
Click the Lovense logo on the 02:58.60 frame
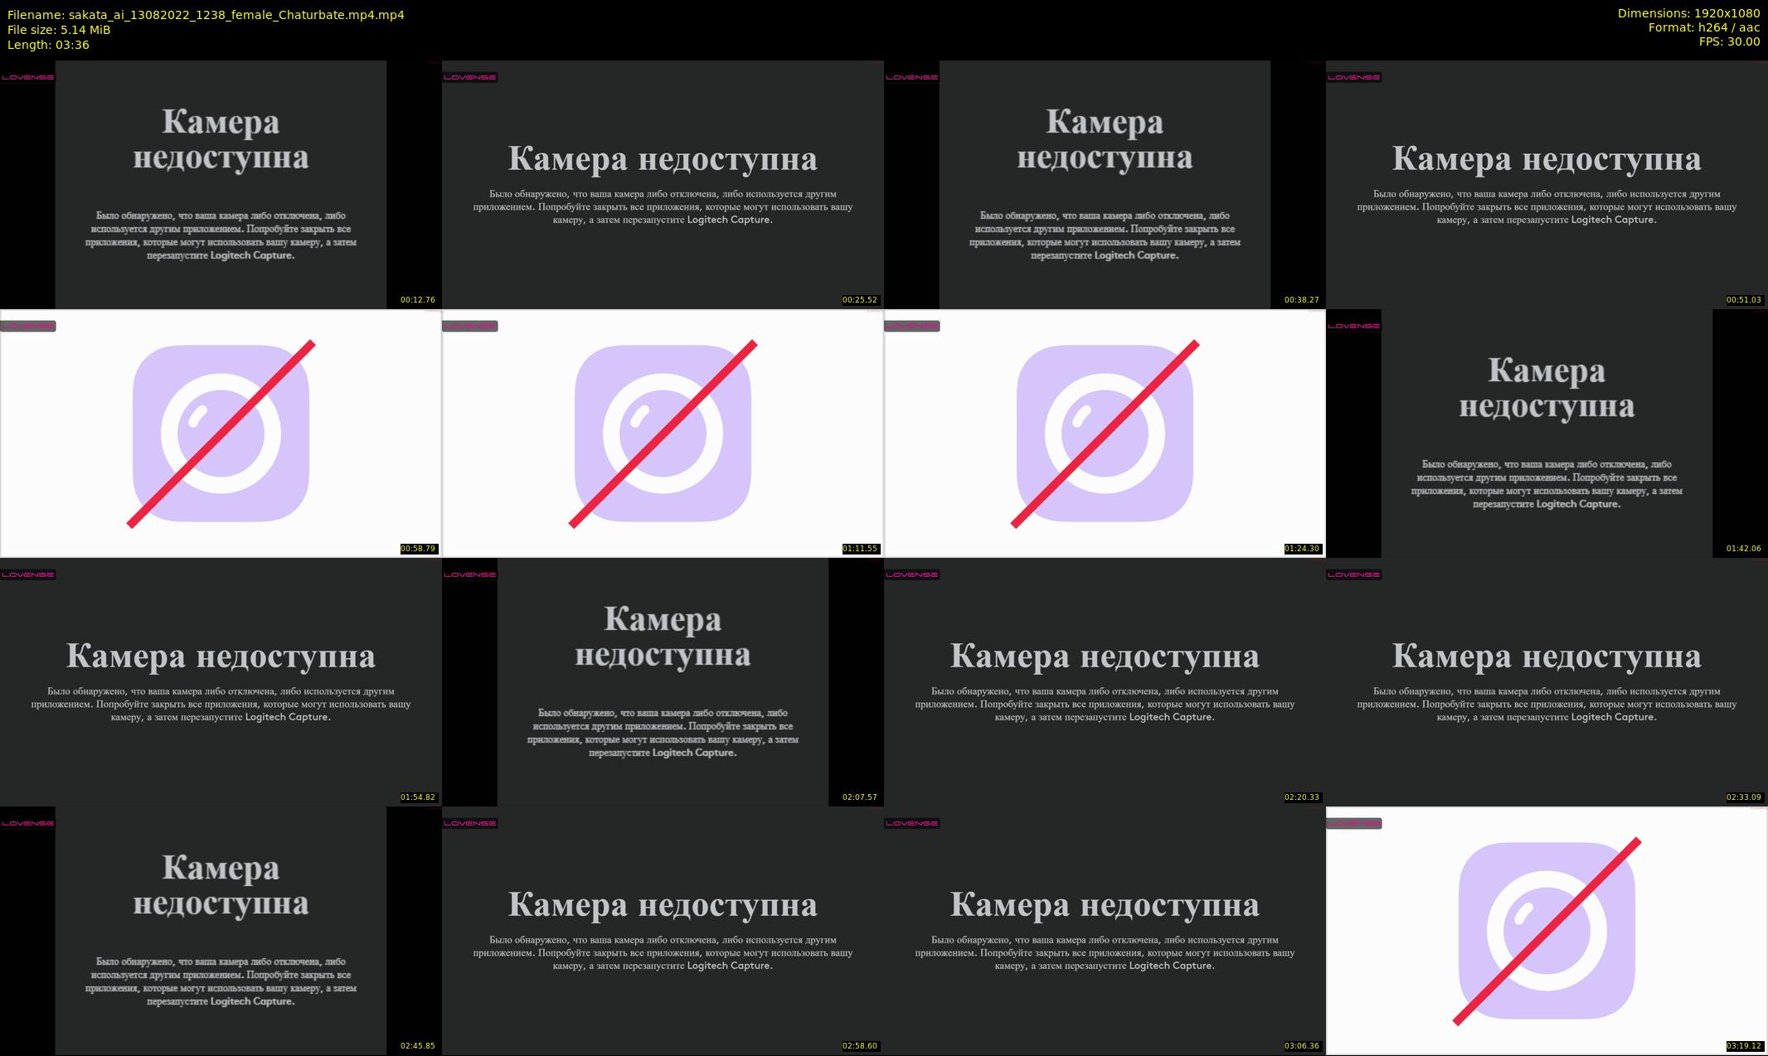470,823
